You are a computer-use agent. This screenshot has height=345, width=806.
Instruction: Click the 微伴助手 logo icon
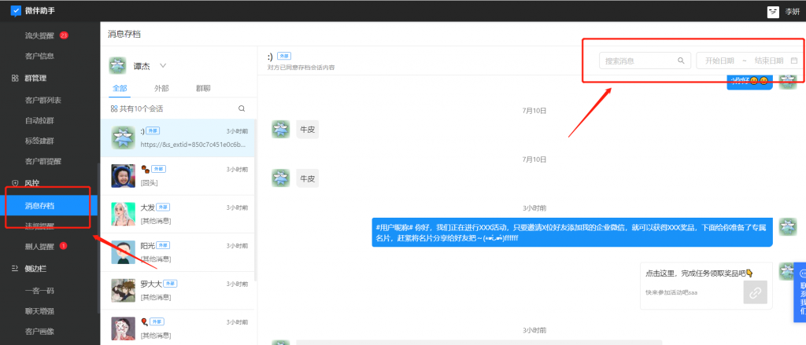coord(16,11)
